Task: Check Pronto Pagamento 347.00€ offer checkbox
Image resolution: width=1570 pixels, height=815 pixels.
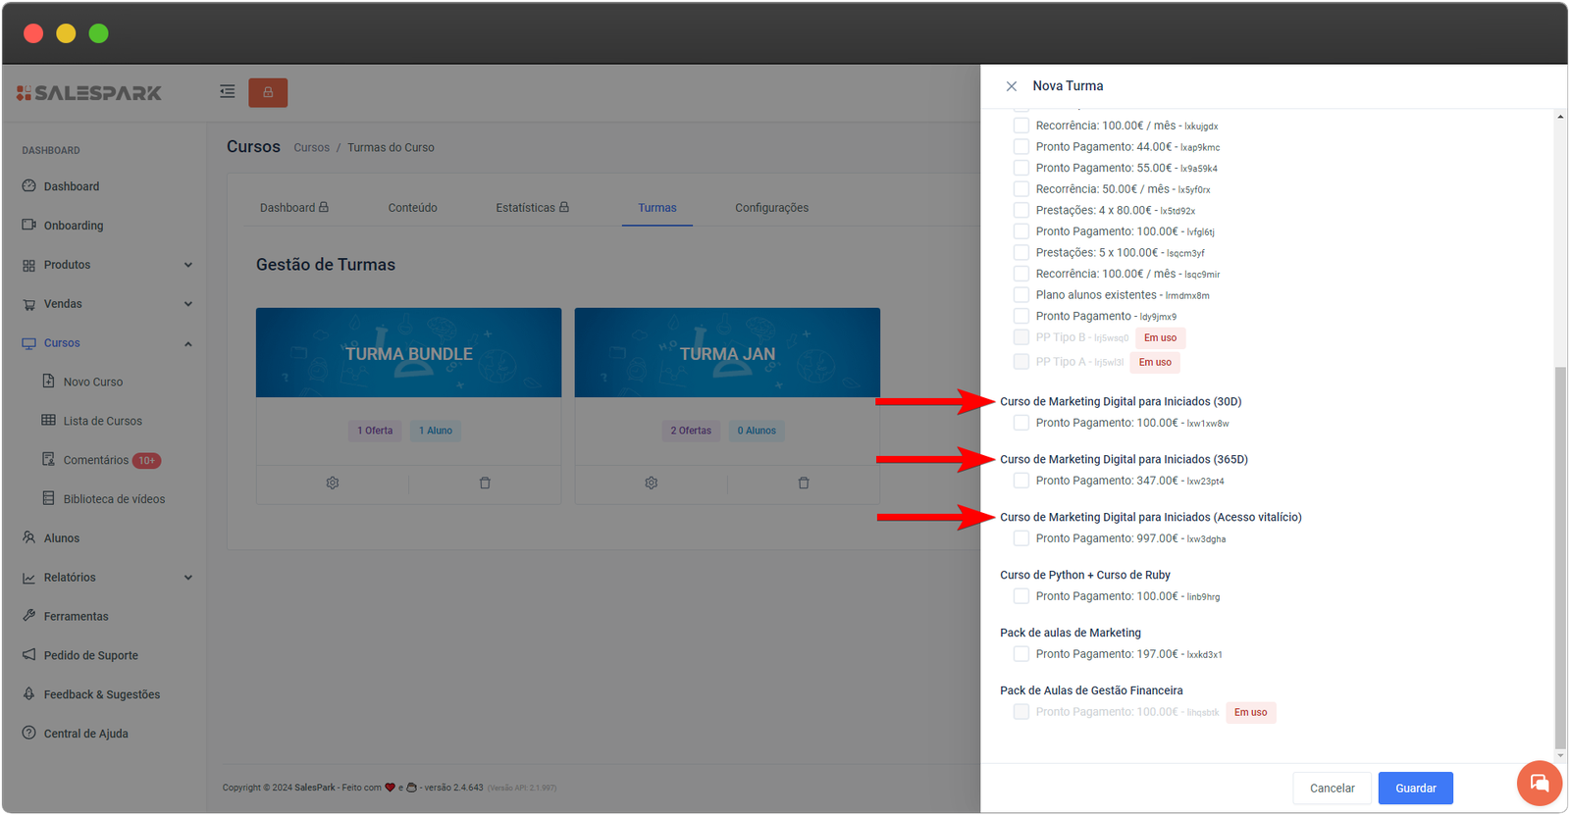Action: [x=1021, y=481]
